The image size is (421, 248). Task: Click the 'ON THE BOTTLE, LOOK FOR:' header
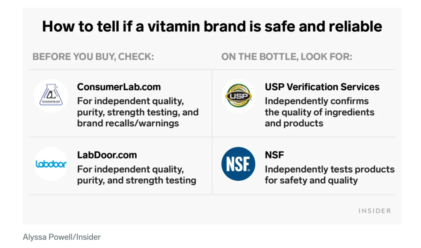pyautogui.click(x=287, y=57)
